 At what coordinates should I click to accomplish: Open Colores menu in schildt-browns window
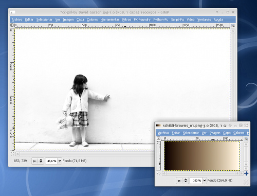pos(238,133)
